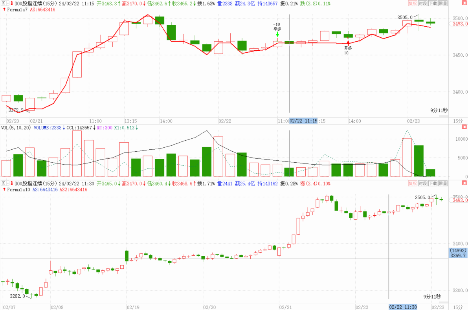Screen dimensions: 468x310
Task: Click the green X1:0.513 value
Action: [124, 128]
